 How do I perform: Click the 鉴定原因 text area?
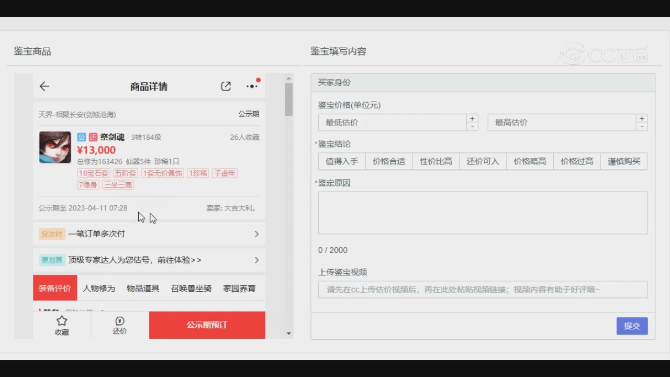(483, 213)
